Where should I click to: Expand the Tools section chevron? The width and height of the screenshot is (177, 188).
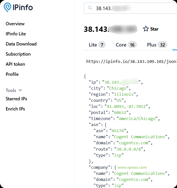pyautogui.click(x=20, y=90)
